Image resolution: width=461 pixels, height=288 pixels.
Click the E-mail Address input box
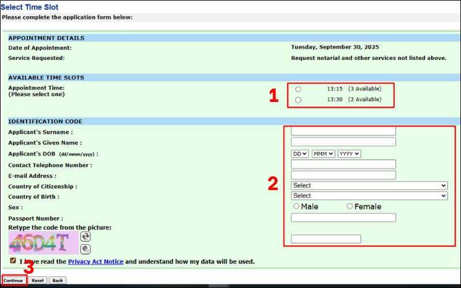point(343,175)
